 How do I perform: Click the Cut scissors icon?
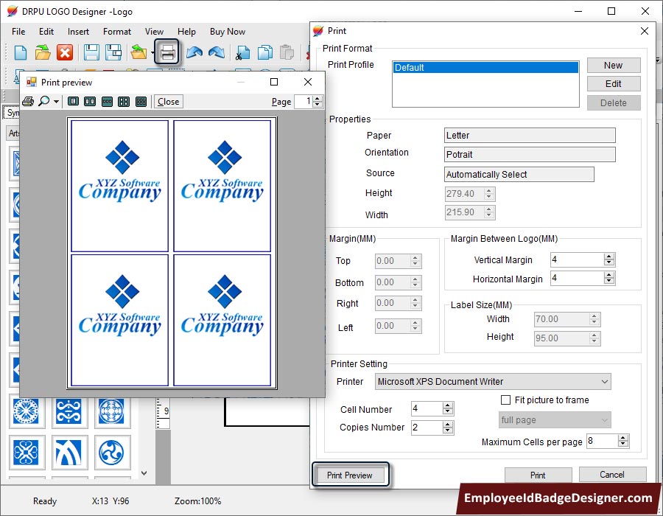(242, 53)
